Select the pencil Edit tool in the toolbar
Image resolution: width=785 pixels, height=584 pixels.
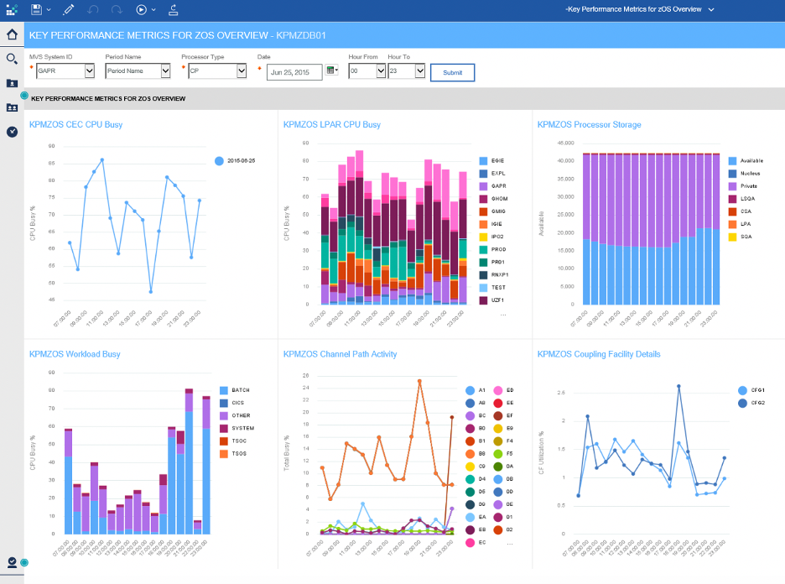point(69,10)
